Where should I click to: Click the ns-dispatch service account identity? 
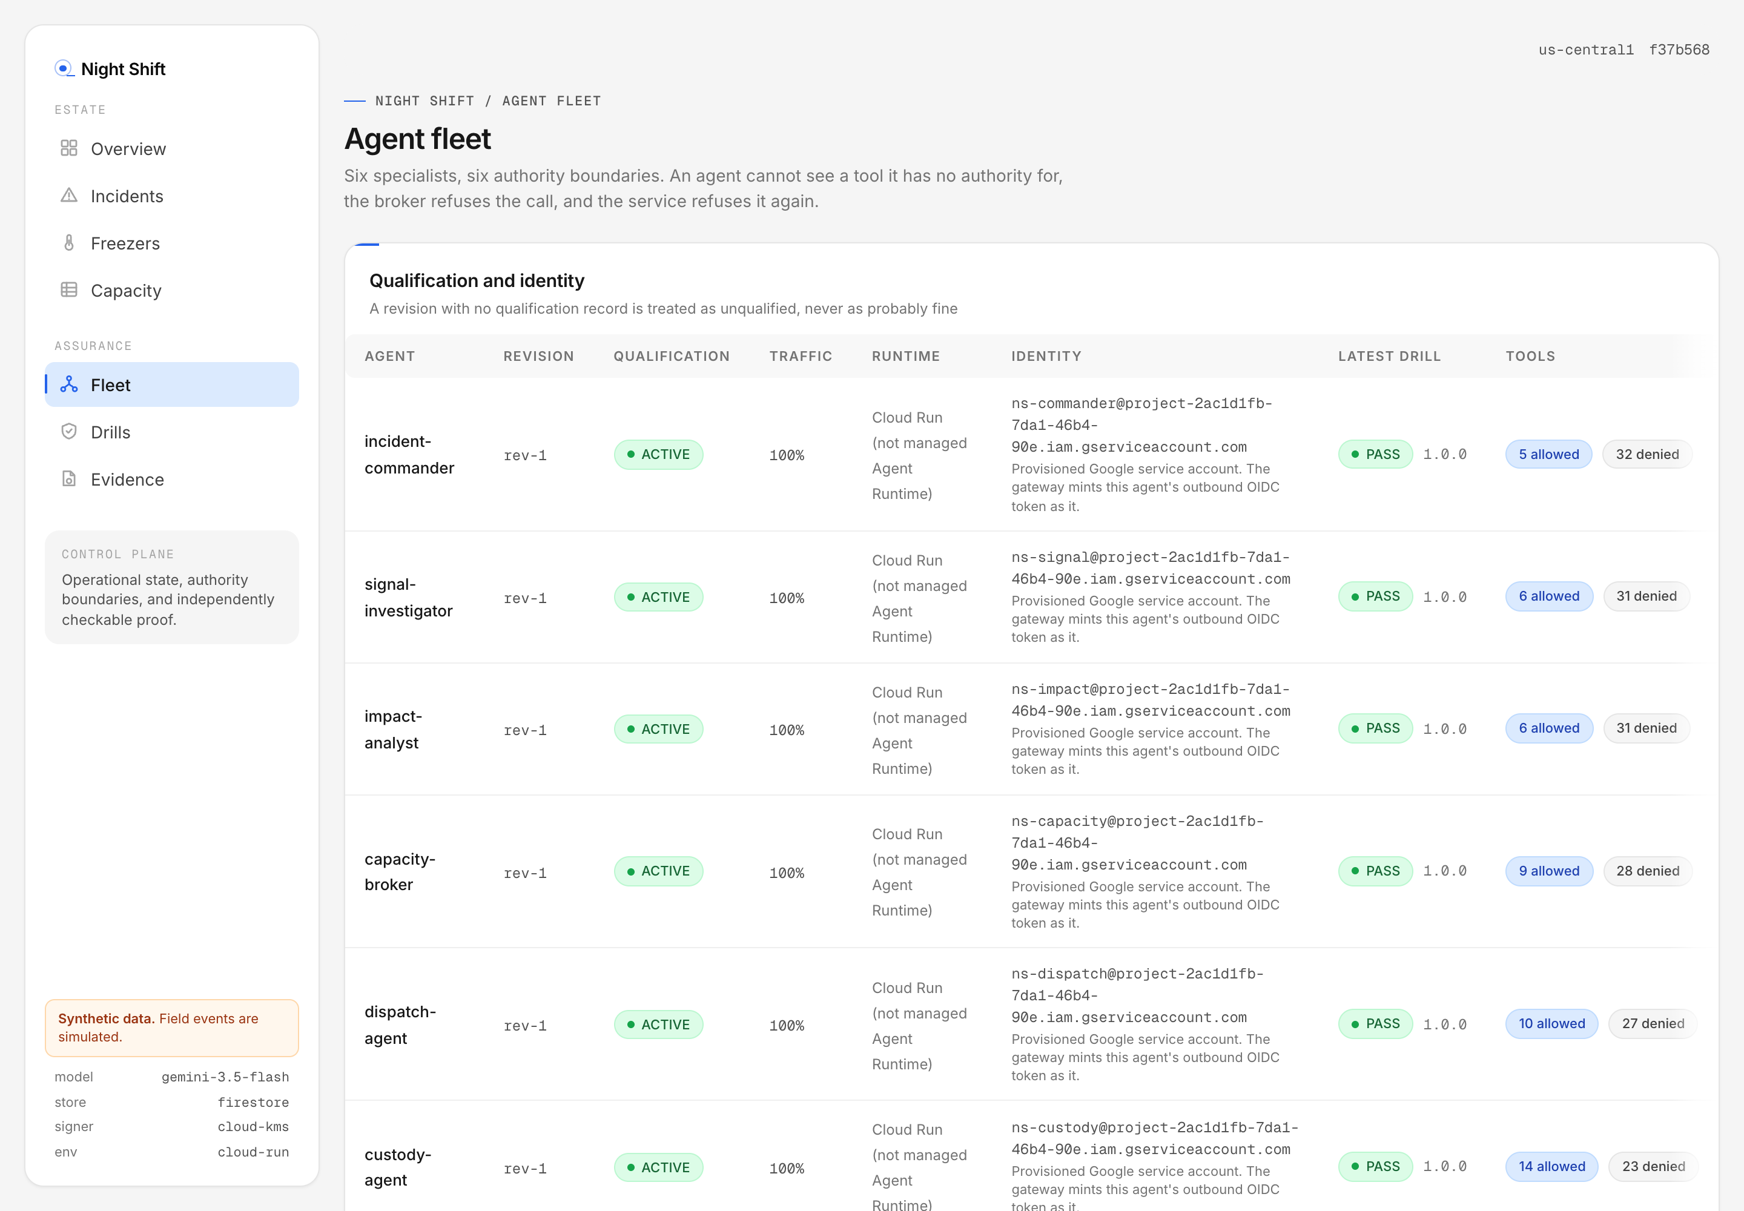pyautogui.click(x=1137, y=995)
